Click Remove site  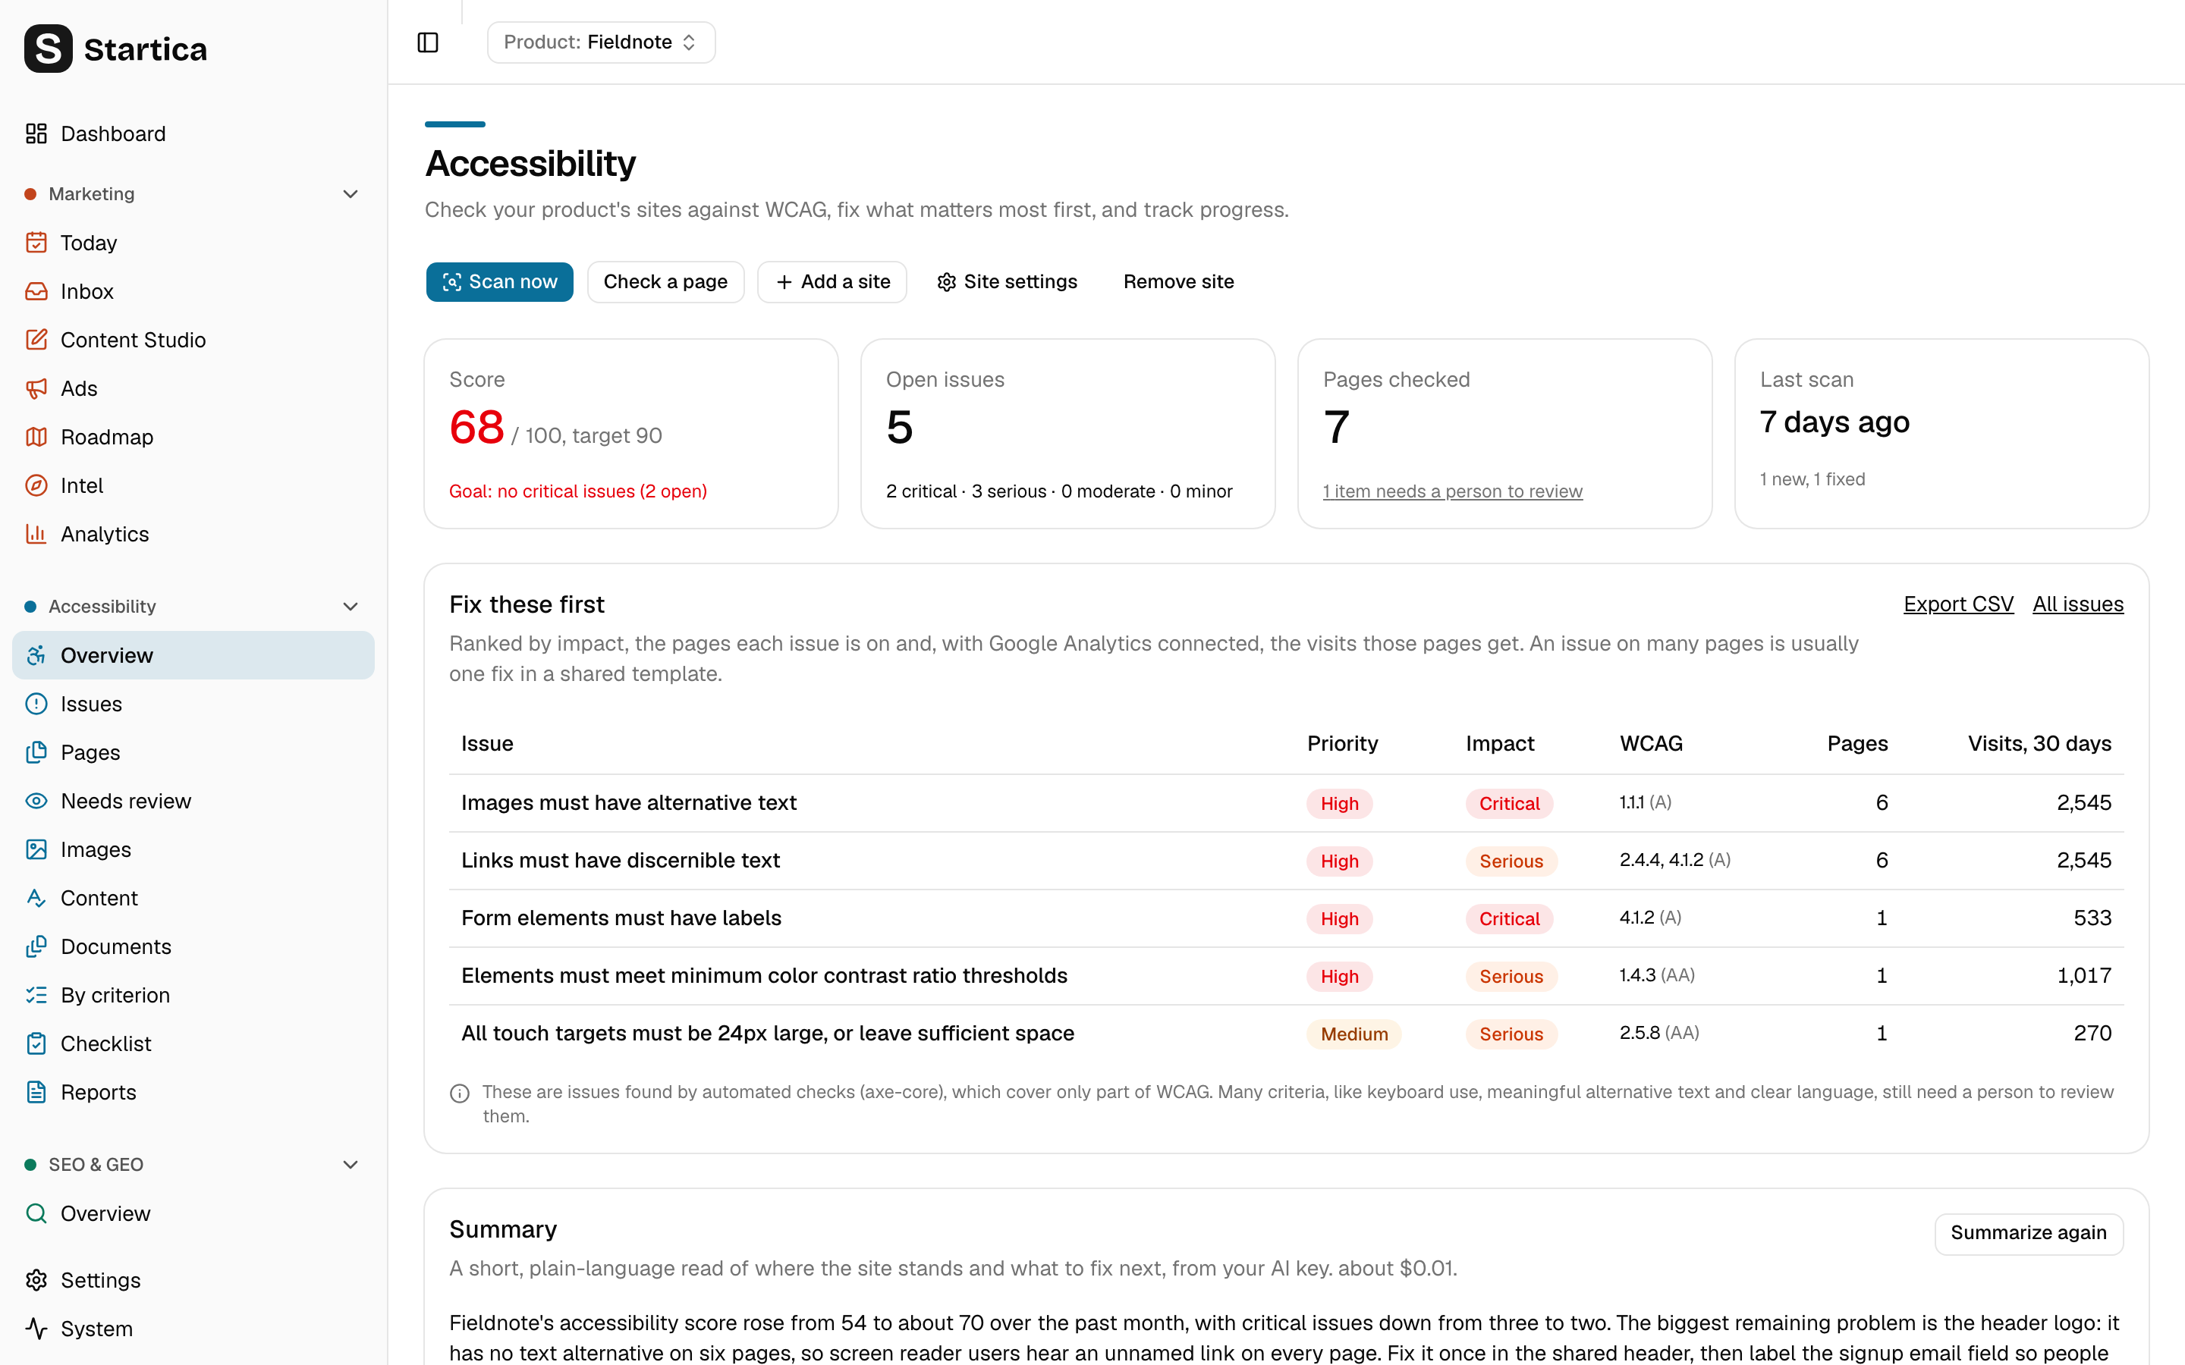(x=1178, y=281)
